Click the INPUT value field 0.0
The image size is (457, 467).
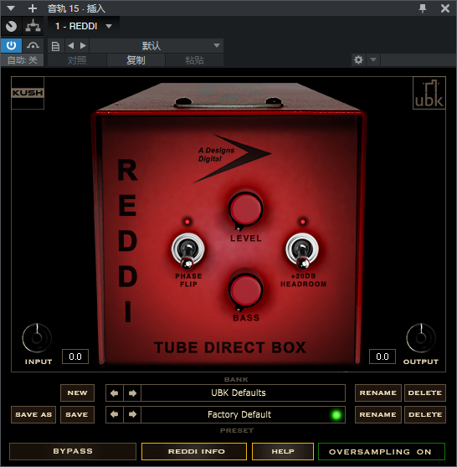[75, 357]
